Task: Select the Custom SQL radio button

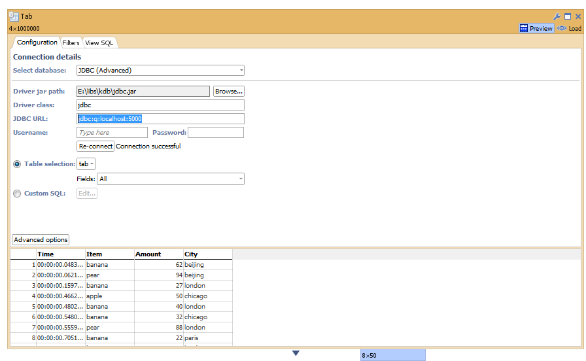Action: pyautogui.click(x=17, y=194)
